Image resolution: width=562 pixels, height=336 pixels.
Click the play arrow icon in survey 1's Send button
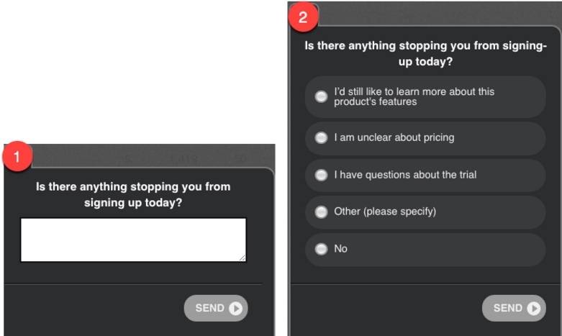(x=236, y=308)
